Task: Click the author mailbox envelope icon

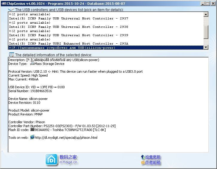Action: click(x=143, y=162)
